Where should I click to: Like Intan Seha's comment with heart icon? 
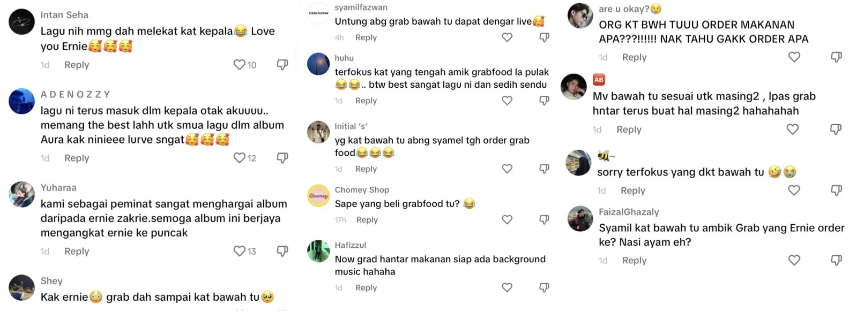(239, 65)
